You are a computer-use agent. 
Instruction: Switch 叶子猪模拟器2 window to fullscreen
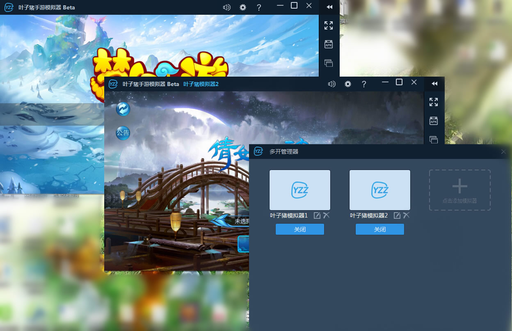tap(434, 102)
